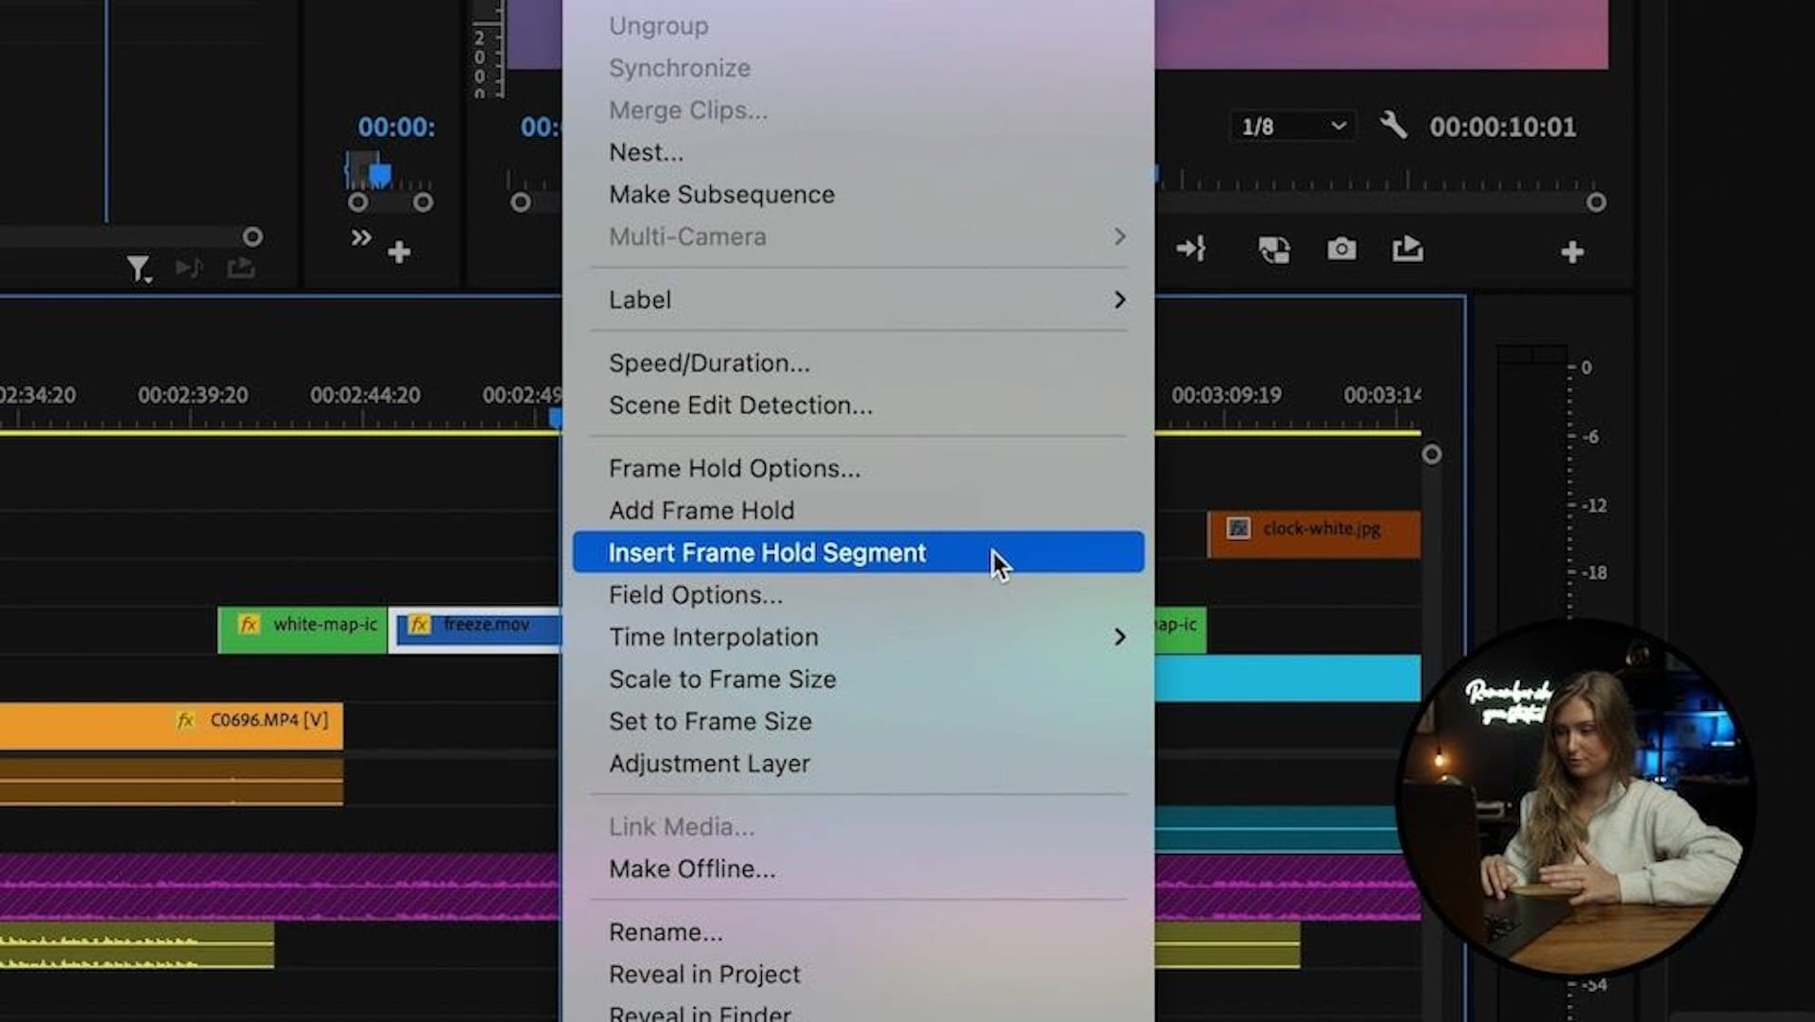The height and width of the screenshot is (1022, 1815).
Task: Click fx badge on clock-white.jpg clip
Action: [x=1238, y=528]
